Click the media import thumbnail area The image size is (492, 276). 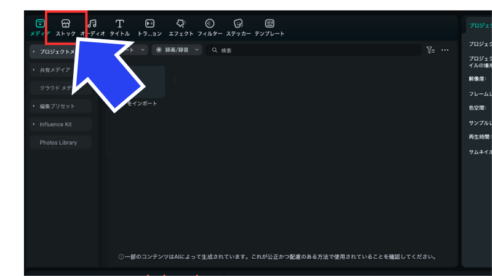(141, 83)
